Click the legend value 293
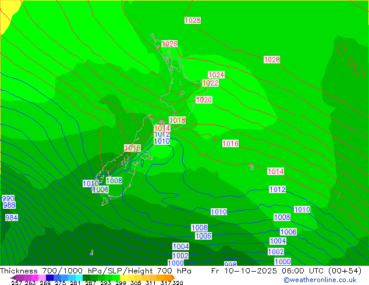The image size is (369, 285). point(106,283)
